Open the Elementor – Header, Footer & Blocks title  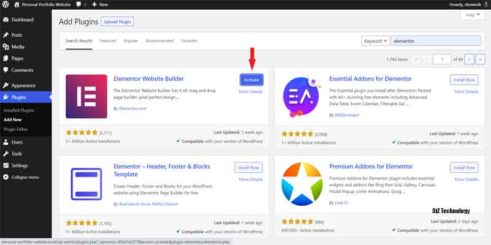coord(161,170)
